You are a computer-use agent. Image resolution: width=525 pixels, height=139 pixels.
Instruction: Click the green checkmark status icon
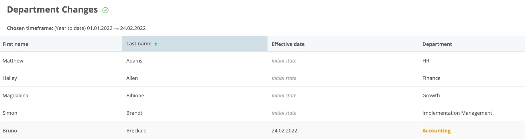(105, 10)
